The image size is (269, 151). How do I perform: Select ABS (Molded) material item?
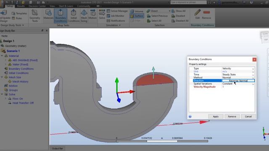coord(25,60)
